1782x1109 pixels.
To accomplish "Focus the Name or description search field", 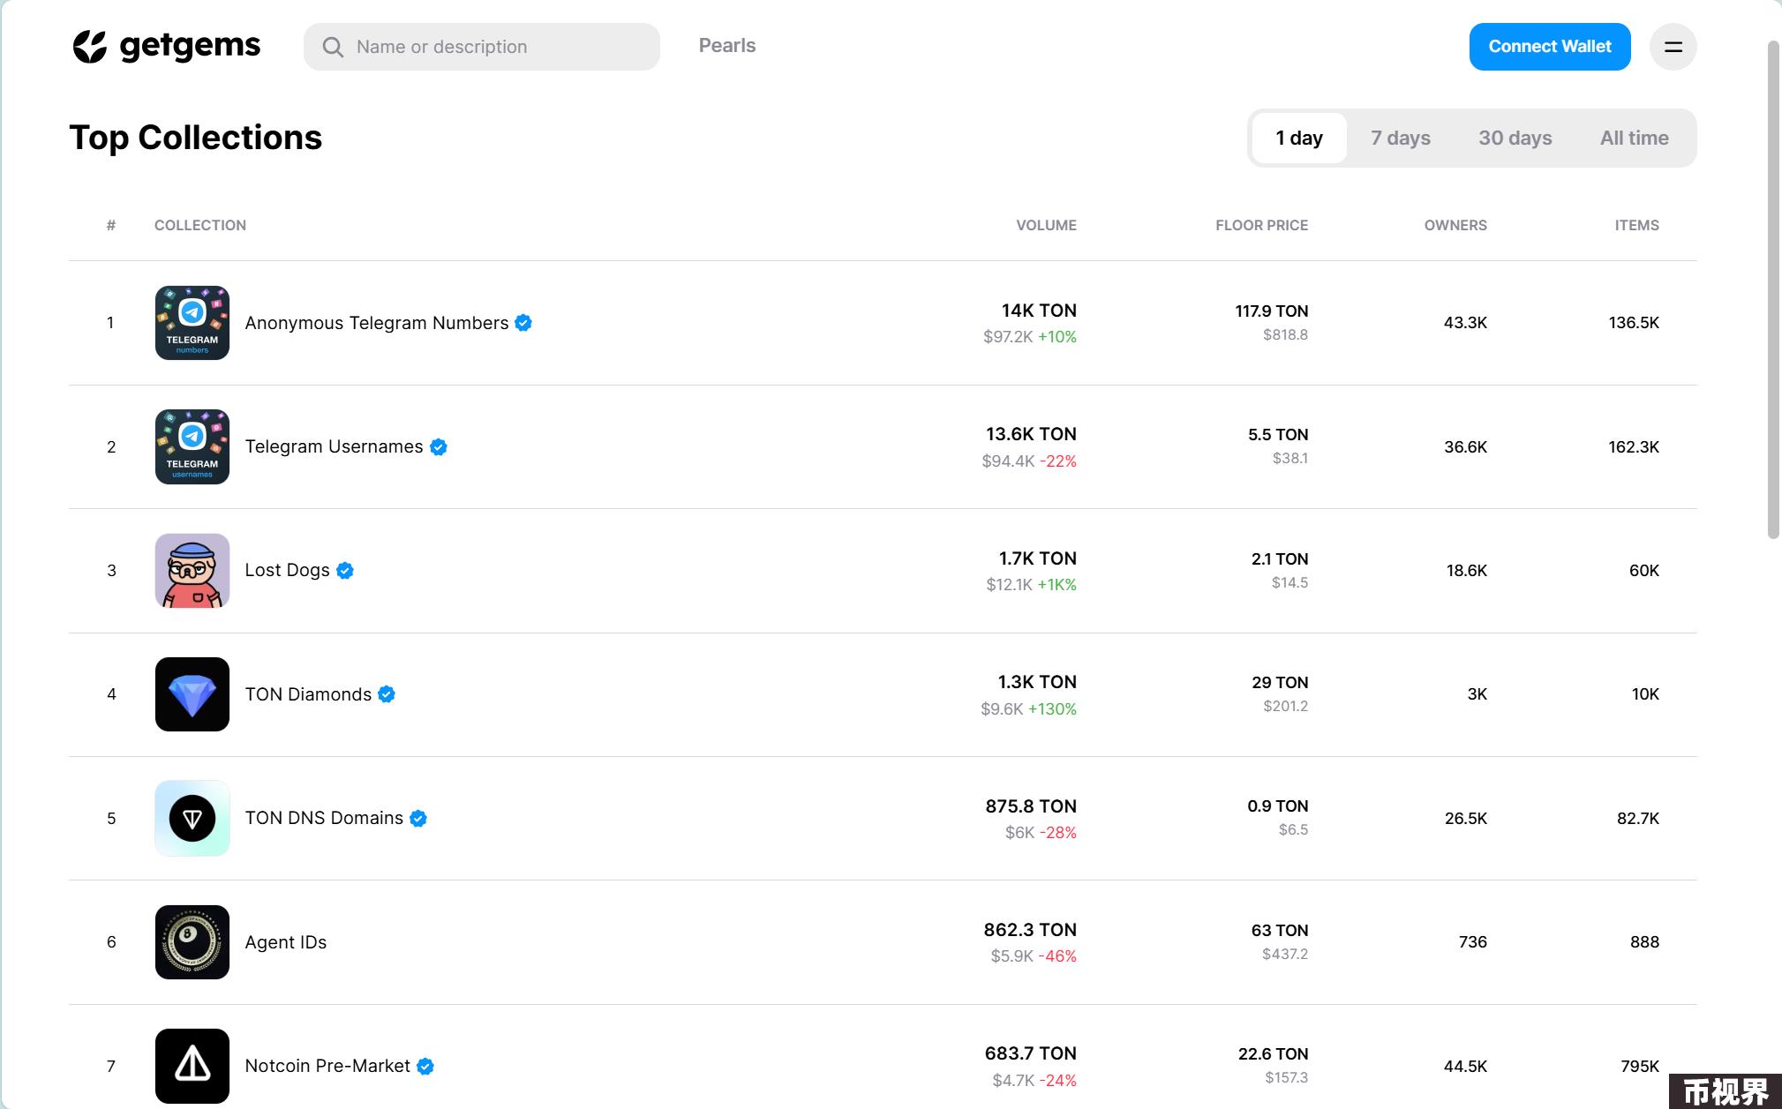I will pyautogui.click(x=482, y=47).
